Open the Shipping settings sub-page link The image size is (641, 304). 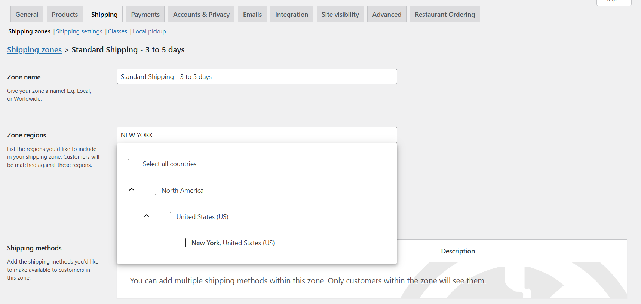(x=79, y=31)
